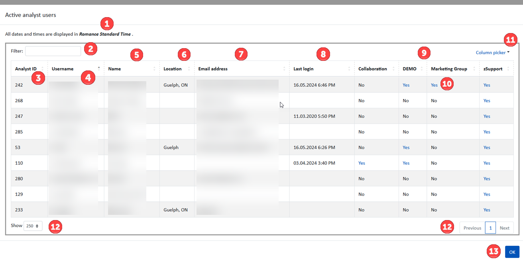Image resolution: width=523 pixels, height=263 pixels.
Task: Select Analyst ID cell 268
Action: tap(29, 101)
